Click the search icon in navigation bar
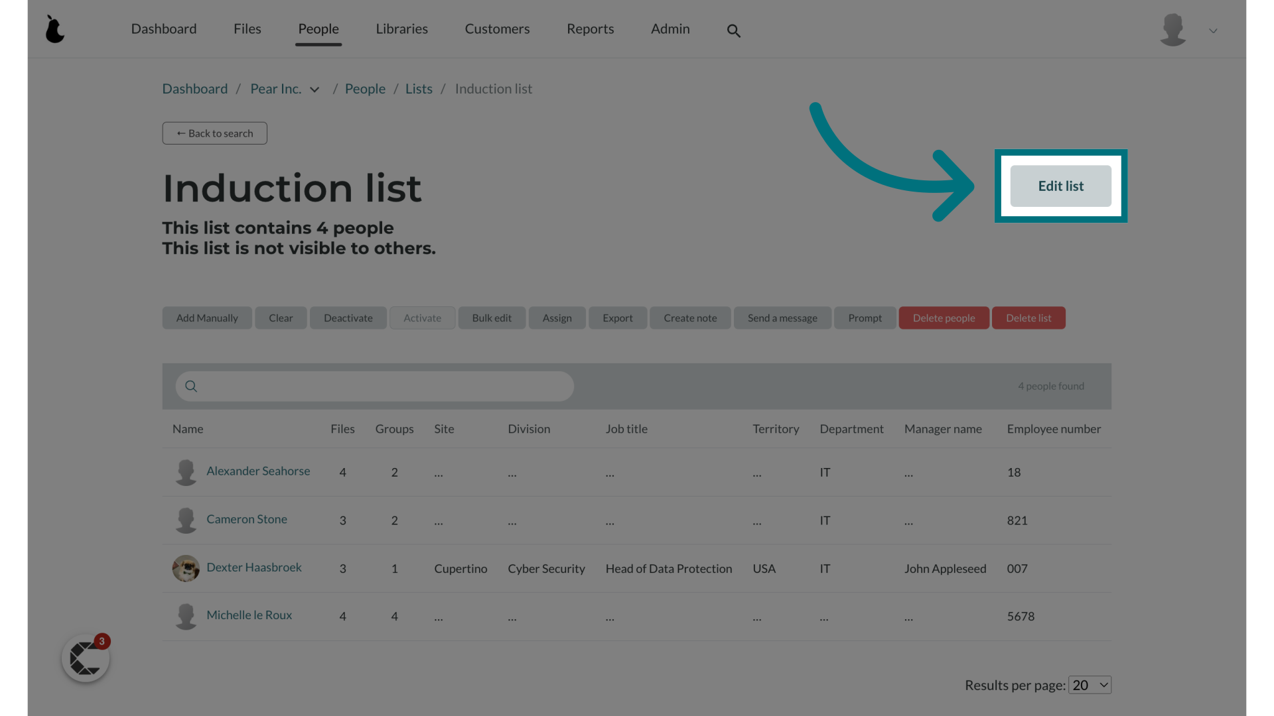The image size is (1274, 716). (734, 29)
